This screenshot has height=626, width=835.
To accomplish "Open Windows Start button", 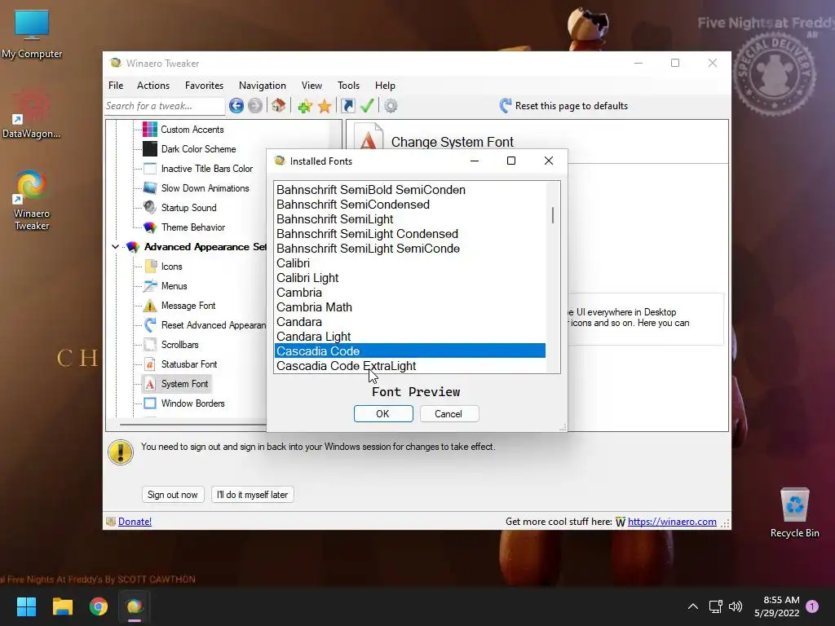I will click(x=26, y=606).
